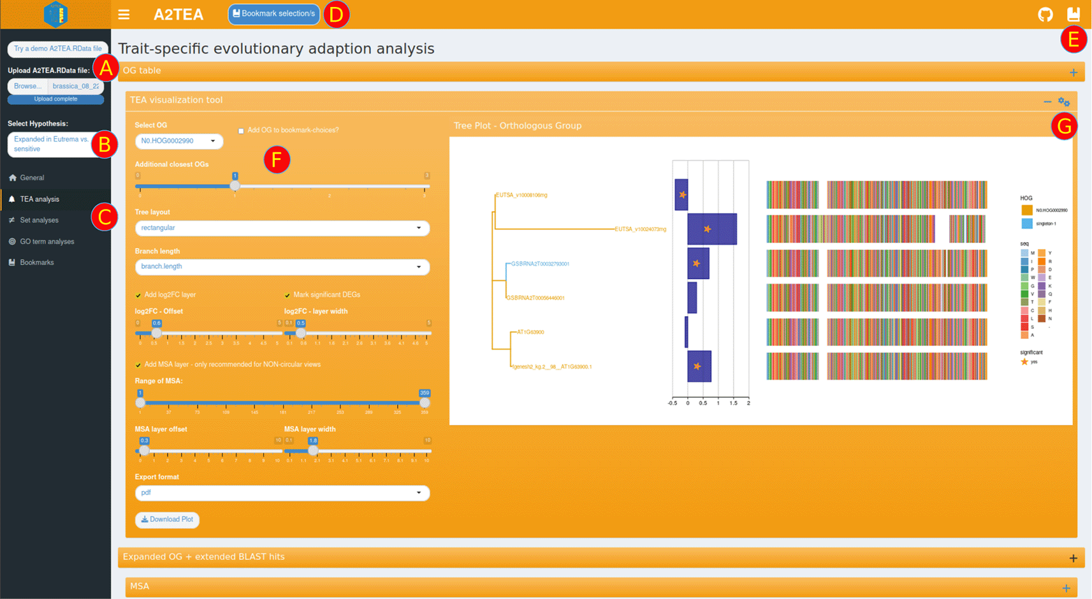Click the Additional closest OGs slider handle
The height and width of the screenshot is (599, 1092).
pos(235,186)
